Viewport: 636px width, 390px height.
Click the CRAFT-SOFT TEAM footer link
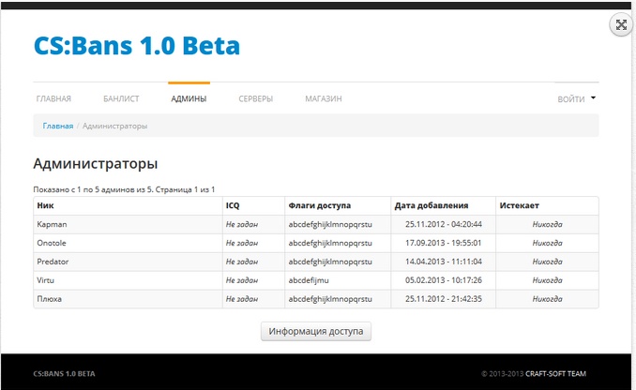pos(555,374)
